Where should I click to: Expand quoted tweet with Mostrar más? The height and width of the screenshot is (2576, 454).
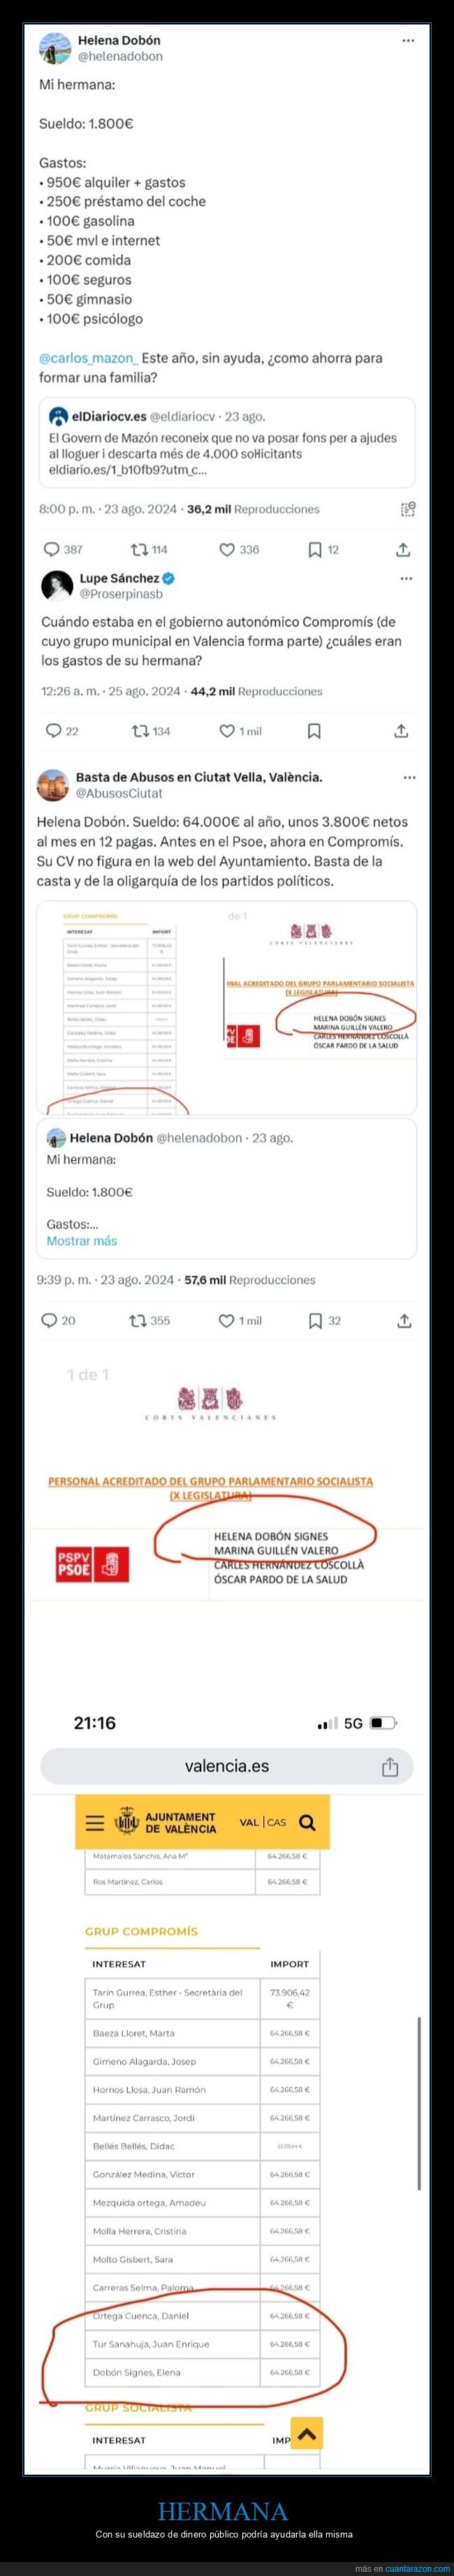click(82, 1240)
